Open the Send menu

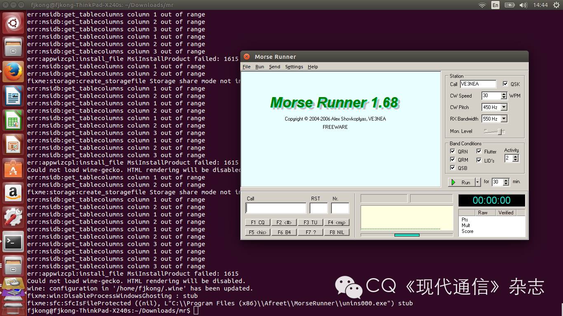(x=274, y=67)
